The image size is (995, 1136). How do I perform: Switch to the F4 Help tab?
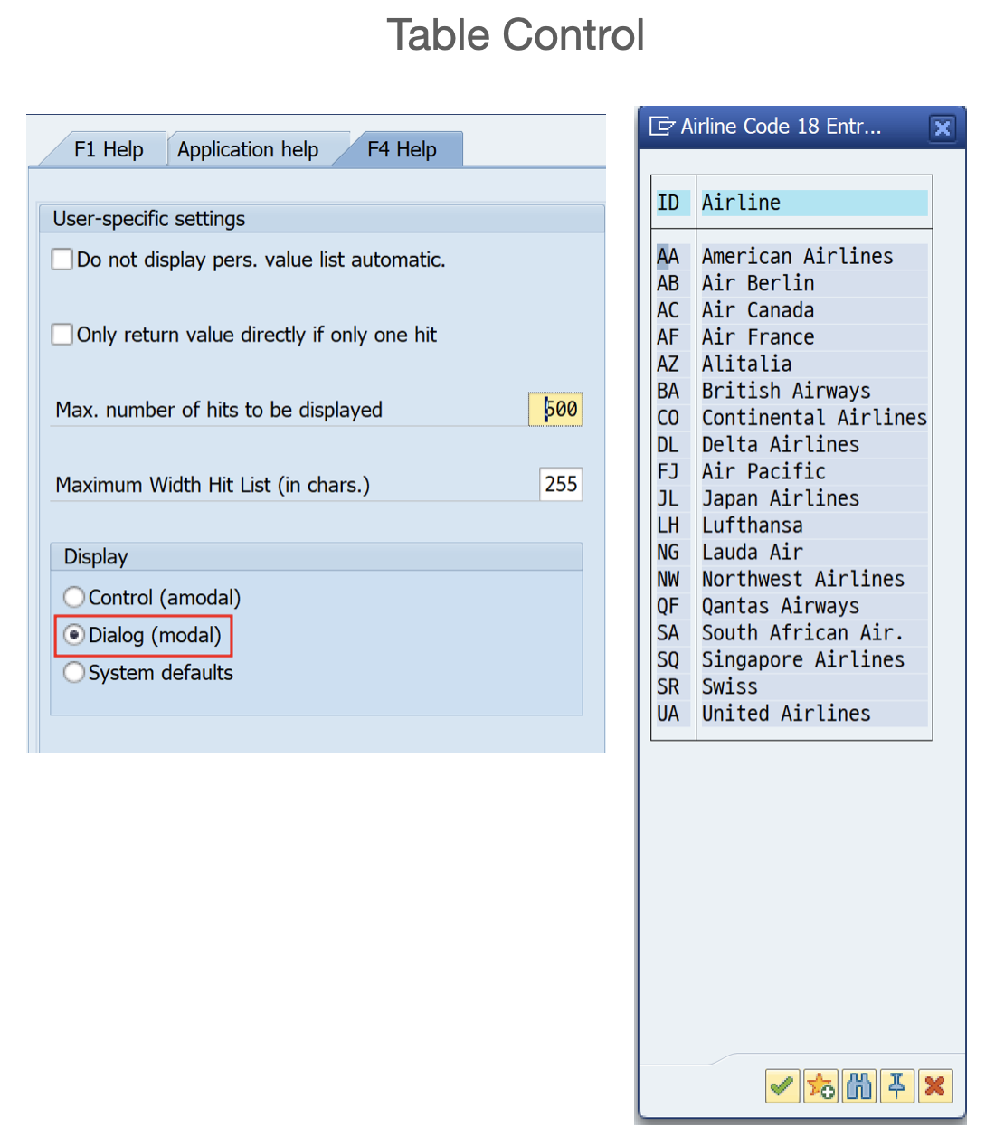tap(402, 149)
